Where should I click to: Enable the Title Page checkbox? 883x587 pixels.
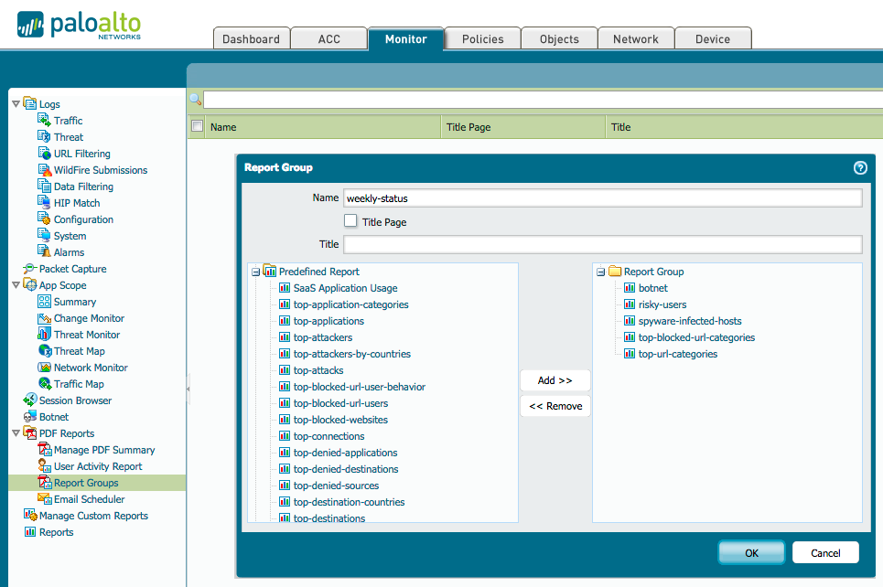coord(350,221)
